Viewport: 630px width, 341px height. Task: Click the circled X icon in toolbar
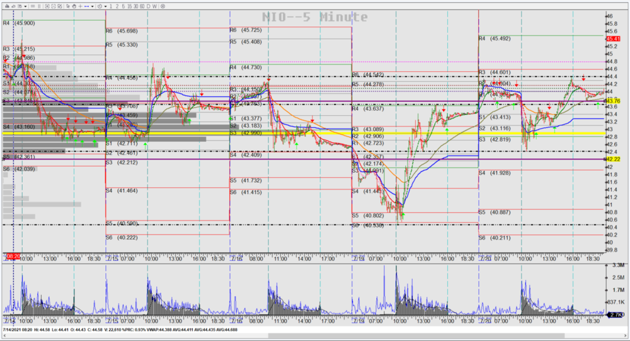click(x=163, y=6)
